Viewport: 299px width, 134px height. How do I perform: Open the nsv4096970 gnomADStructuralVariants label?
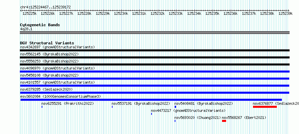click(57, 68)
